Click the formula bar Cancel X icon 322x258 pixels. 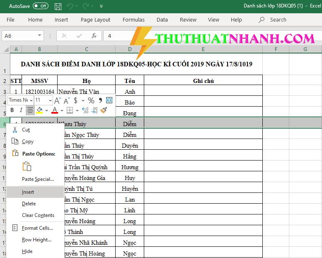[64, 36]
